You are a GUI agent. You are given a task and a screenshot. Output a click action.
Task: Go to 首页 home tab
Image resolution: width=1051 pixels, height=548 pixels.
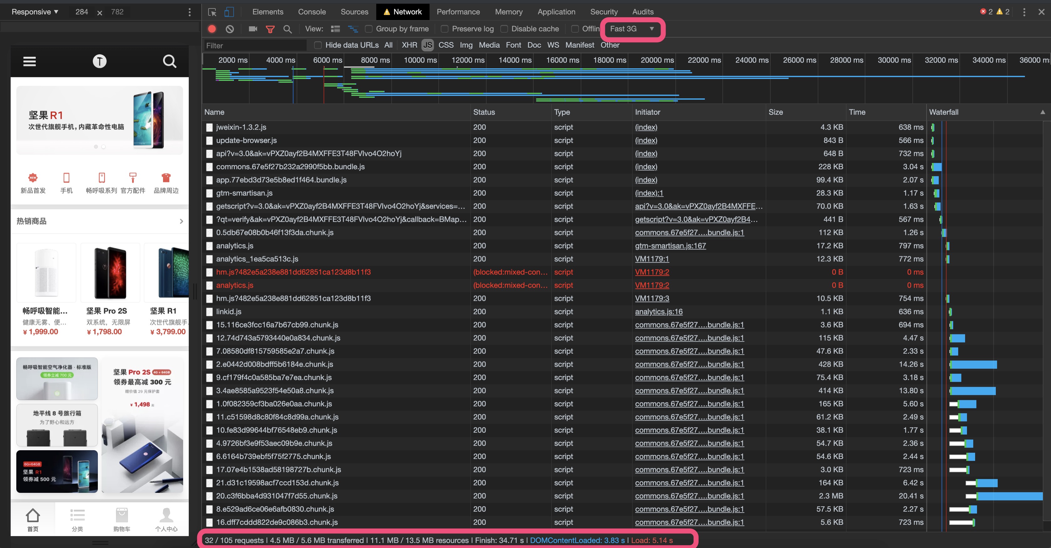point(33,519)
